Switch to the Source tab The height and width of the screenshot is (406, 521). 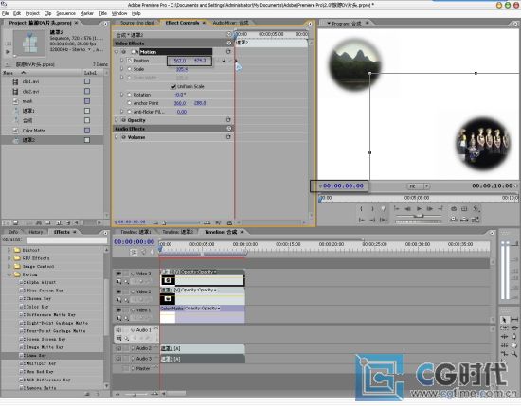coord(137,23)
